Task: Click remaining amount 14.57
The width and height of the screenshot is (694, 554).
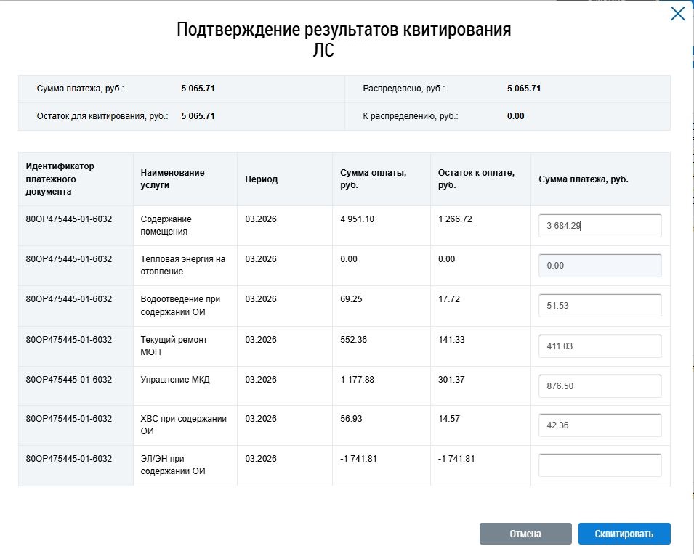Action: (449, 419)
